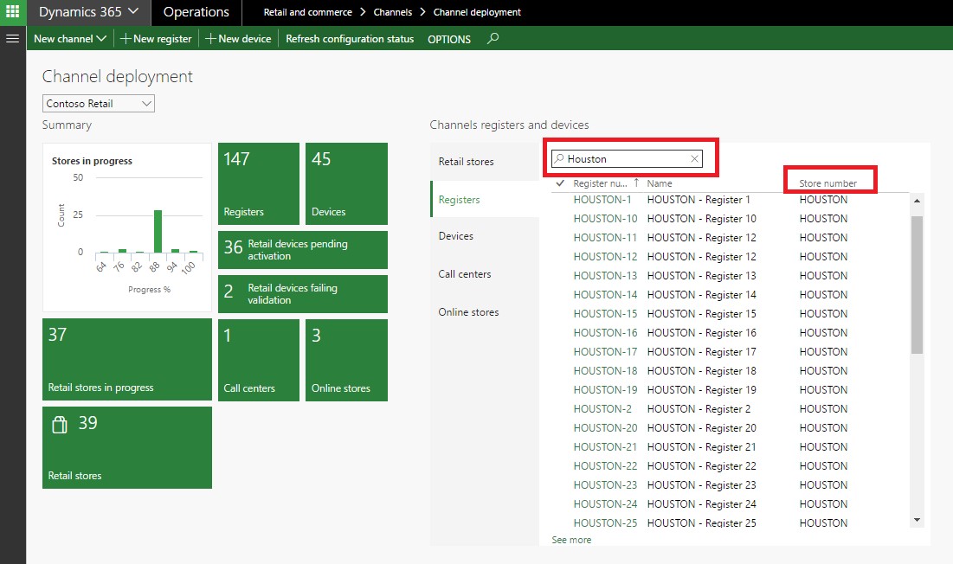Screen dimensions: 953x564
Task: Add a New register
Action: pyautogui.click(x=156, y=38)
